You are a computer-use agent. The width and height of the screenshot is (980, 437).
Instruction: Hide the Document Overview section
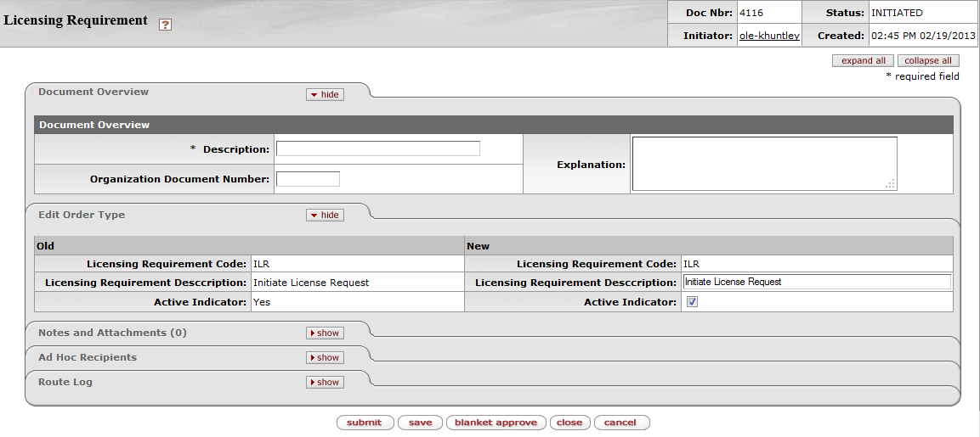tap(325, 95)
